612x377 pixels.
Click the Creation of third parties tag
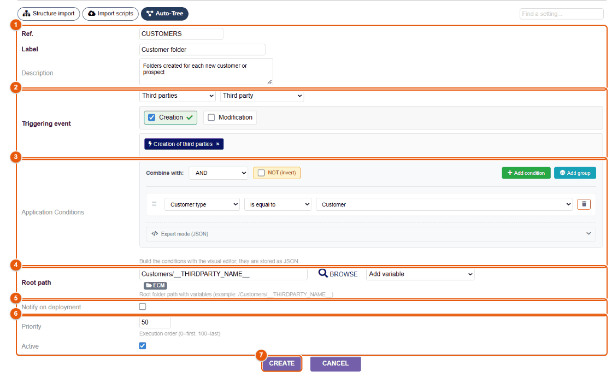pyautogui.click(x=183, y=144)
